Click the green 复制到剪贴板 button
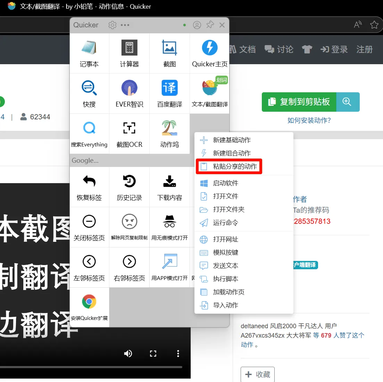The image size is (383, 382). (x=299, y=102)
